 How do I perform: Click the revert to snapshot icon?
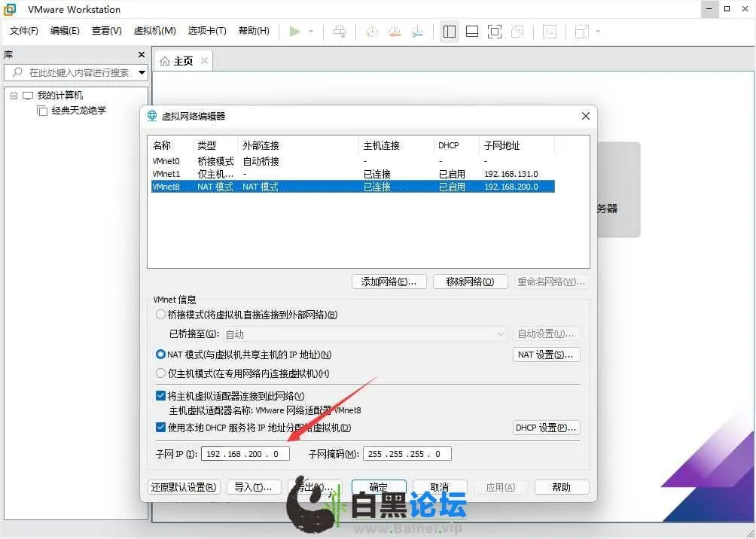coord(395,32)
